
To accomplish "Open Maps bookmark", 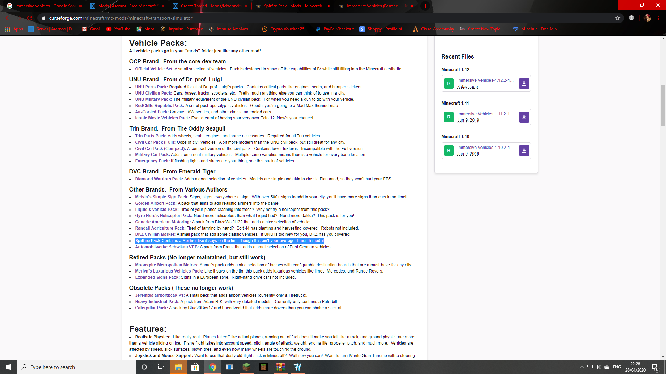I will pyautogui.click(x=146, y=29).
